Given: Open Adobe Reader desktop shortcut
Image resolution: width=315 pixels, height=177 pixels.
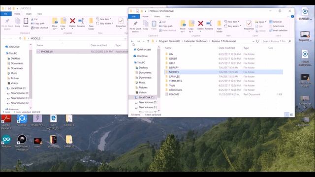Looking at the screenshot, I should [6, 122].
